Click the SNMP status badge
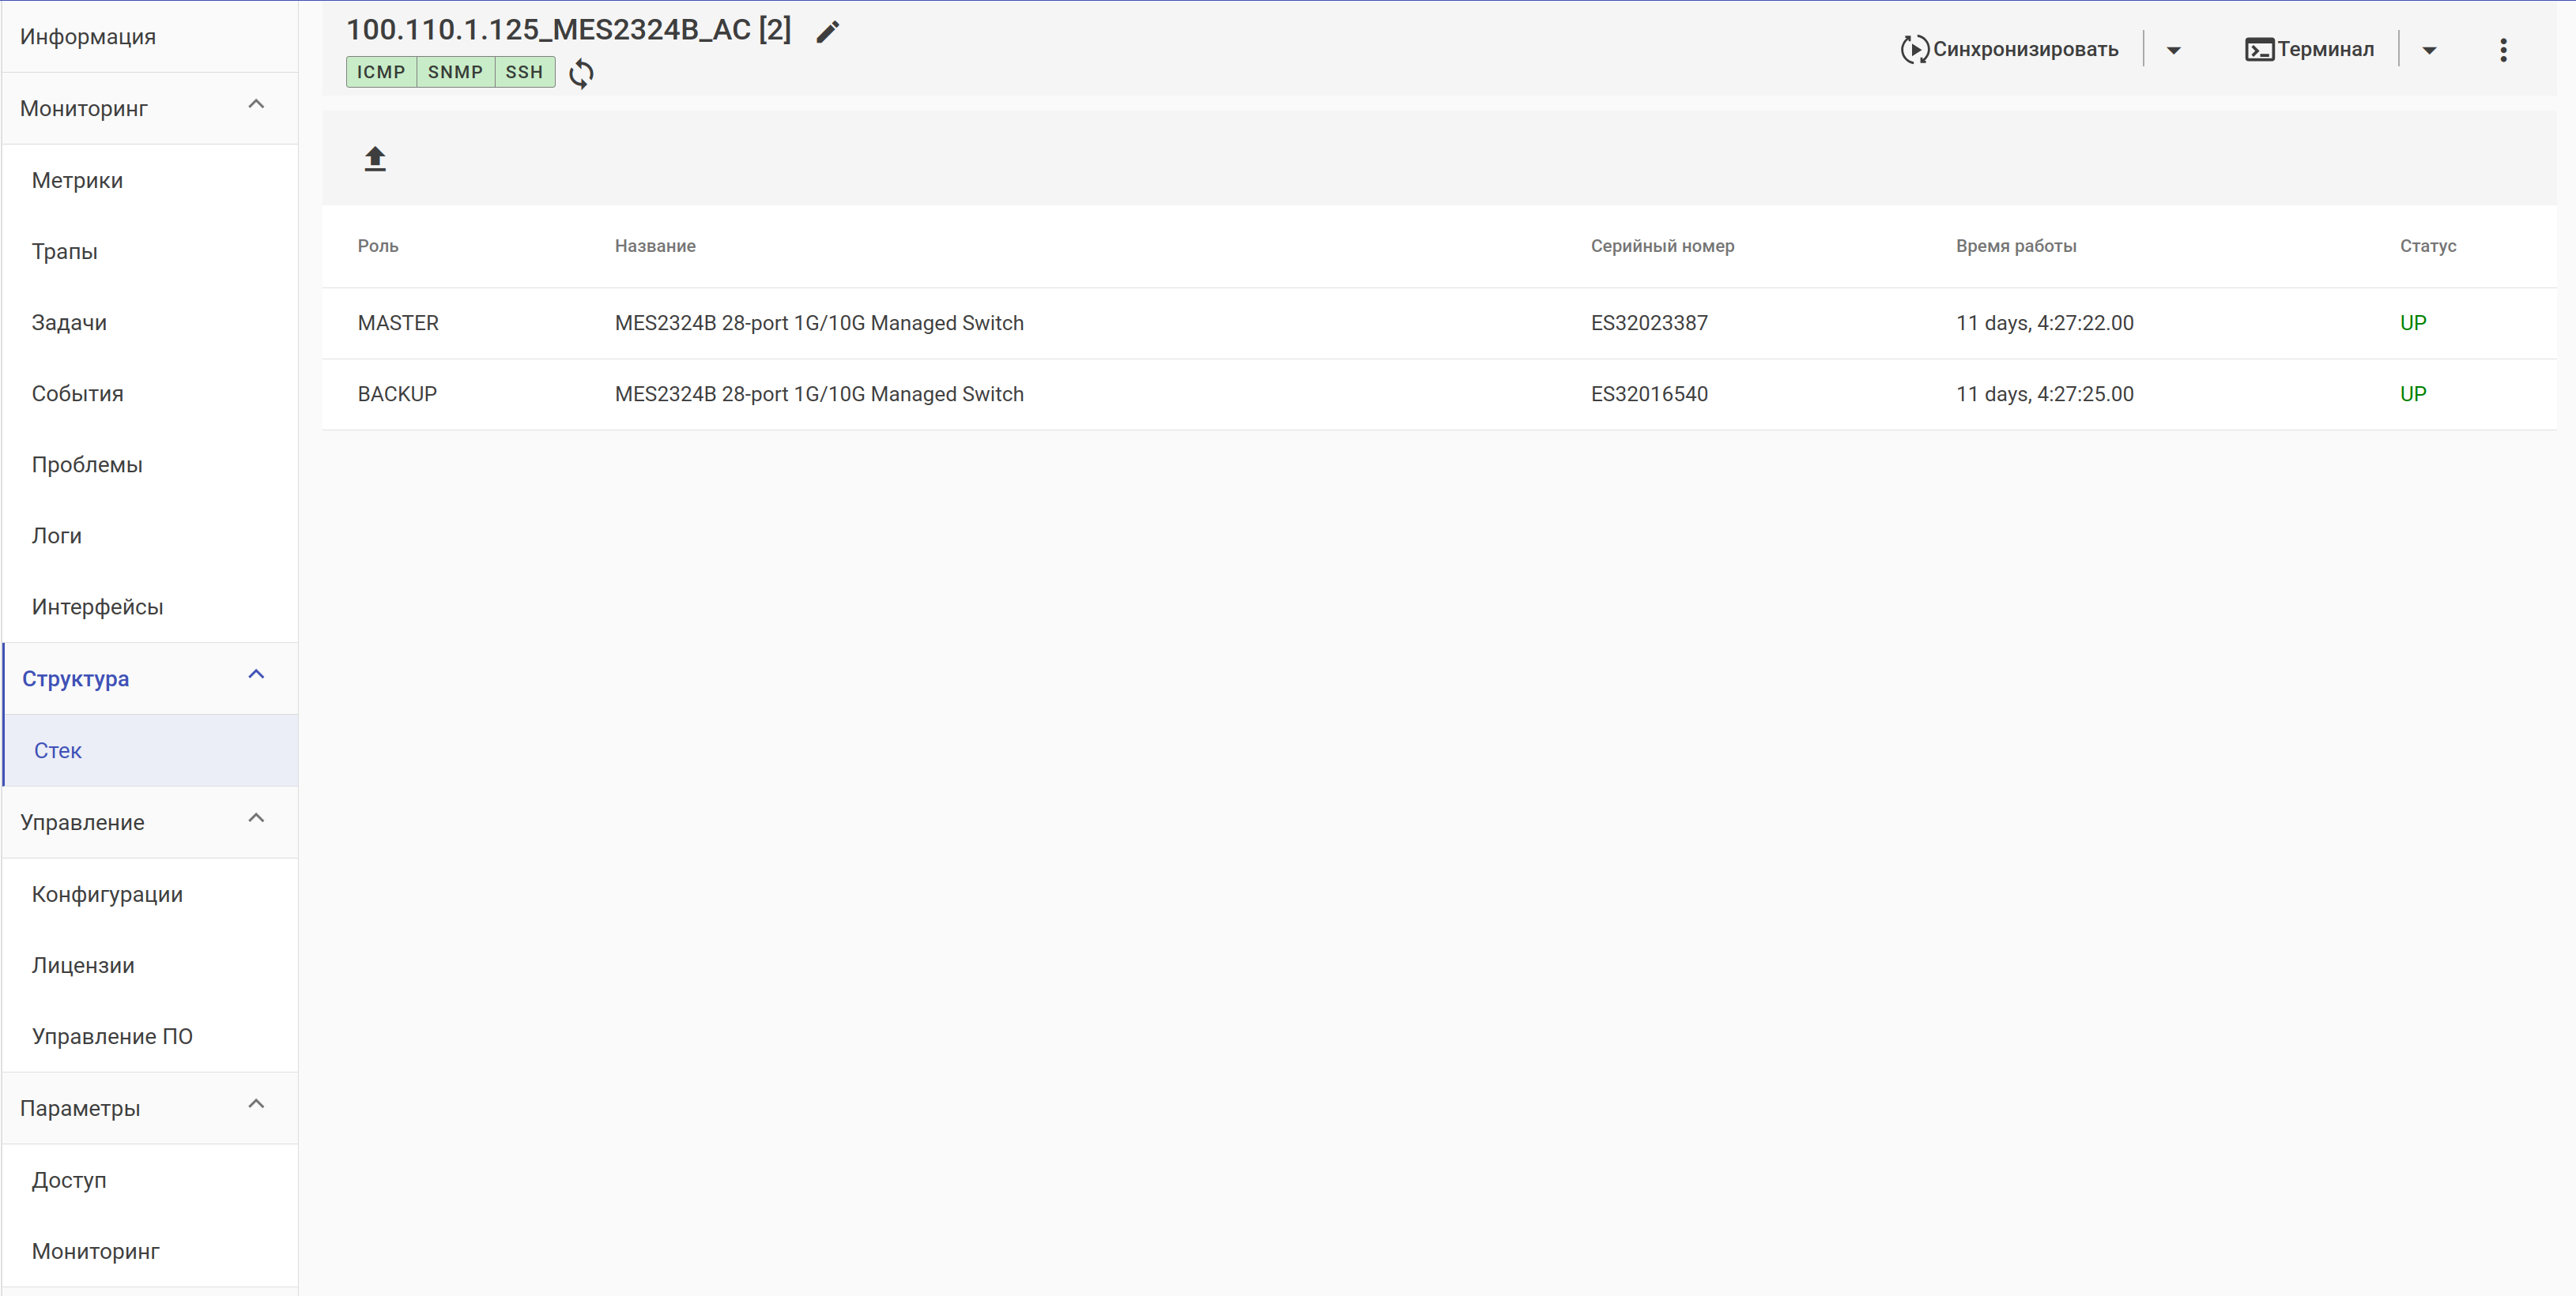The height and width of the screenshot is (1296, 2576). coord(455,72)
